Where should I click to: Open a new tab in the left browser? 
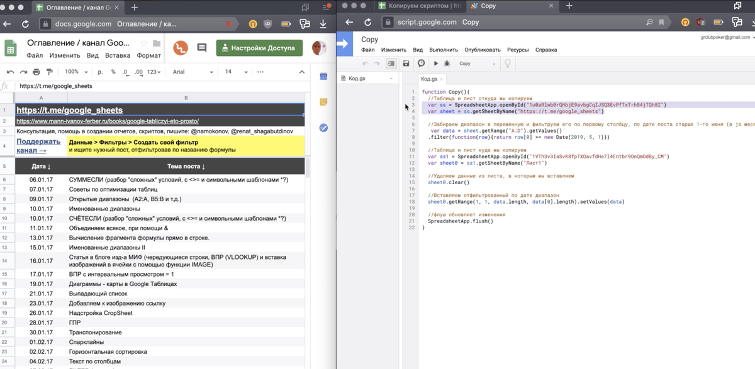135,7
